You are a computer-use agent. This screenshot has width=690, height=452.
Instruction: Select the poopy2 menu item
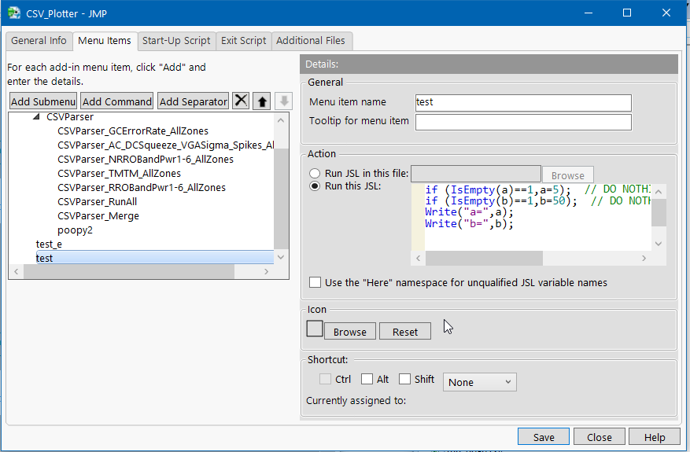pyautogui.click(x=76, y=230)
